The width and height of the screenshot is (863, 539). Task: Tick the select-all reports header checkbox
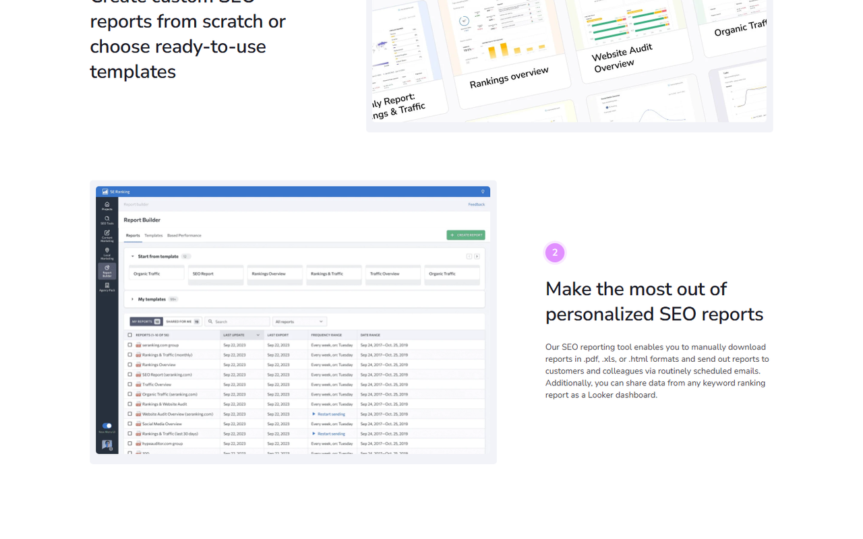point(130,335)
